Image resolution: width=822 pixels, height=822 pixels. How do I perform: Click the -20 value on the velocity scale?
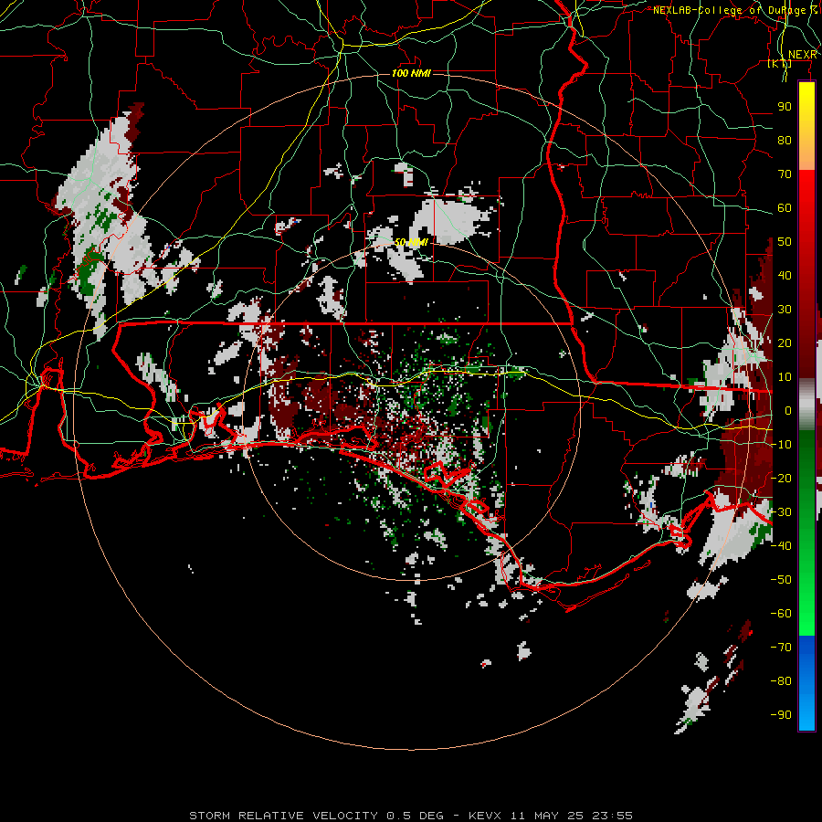(781, 478)
